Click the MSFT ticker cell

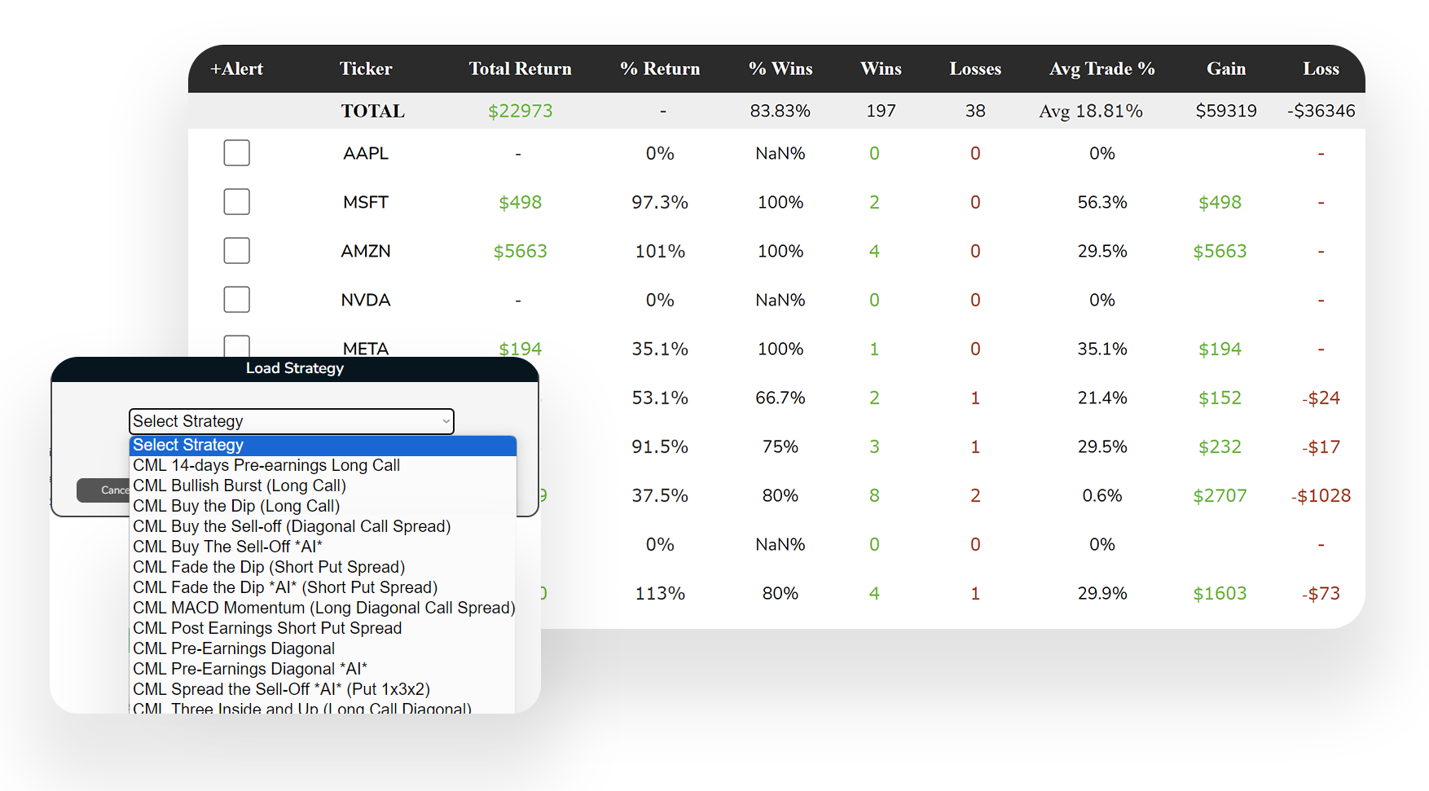366,202
